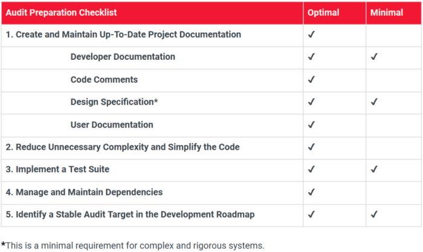
Task: Select the Optimal column header
Action: coord(323,13)
